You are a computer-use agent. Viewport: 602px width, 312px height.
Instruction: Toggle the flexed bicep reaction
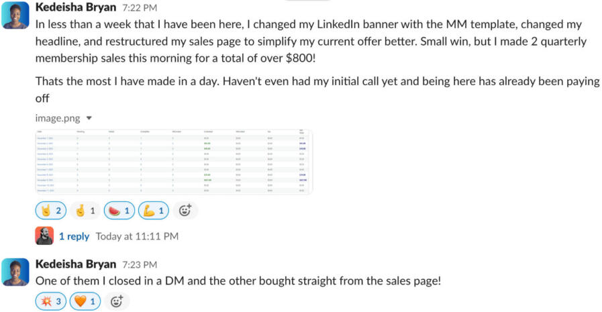click(154, 211)
